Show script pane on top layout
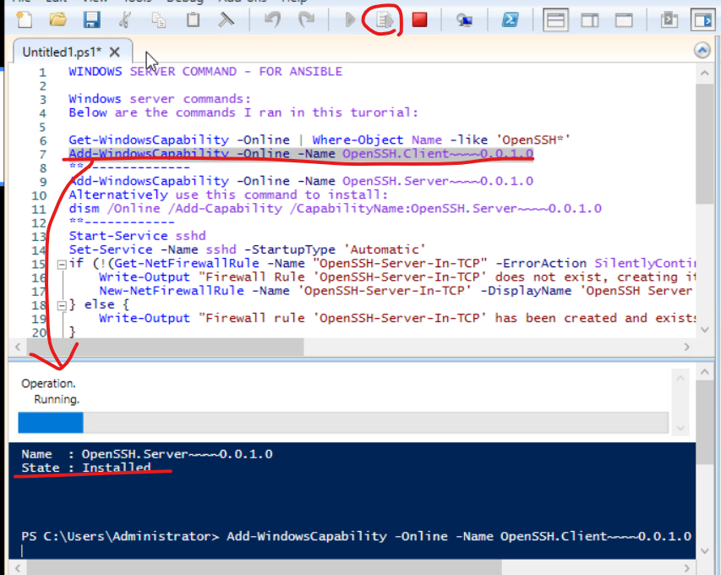The image size is (721, 575). click(x=555, y=20)
